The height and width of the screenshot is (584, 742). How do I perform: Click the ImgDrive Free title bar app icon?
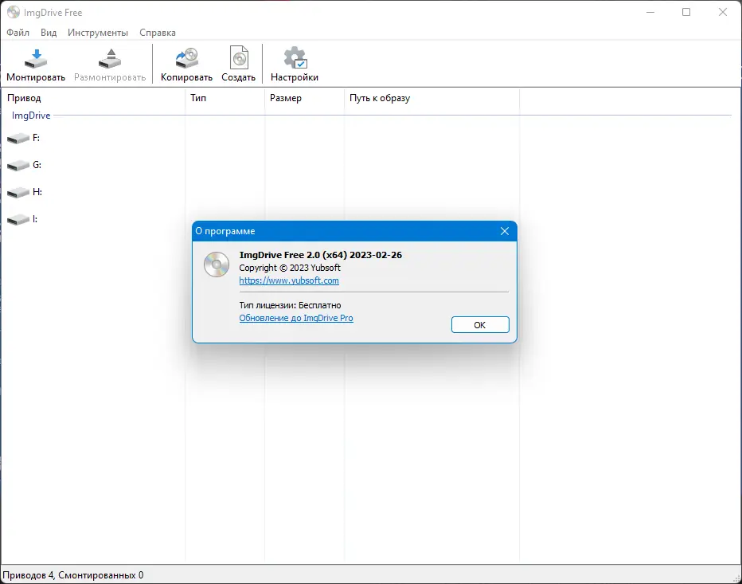click(x=14, y=12)
